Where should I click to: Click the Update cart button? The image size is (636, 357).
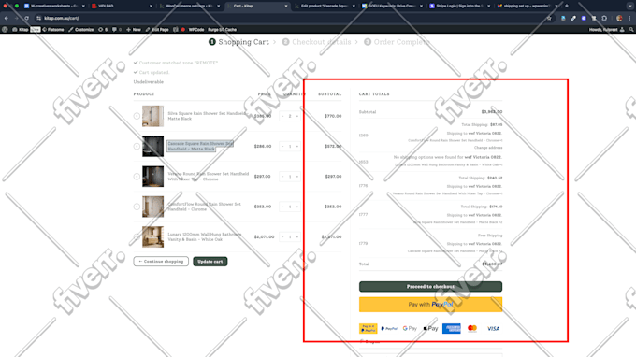coord(210,262)
